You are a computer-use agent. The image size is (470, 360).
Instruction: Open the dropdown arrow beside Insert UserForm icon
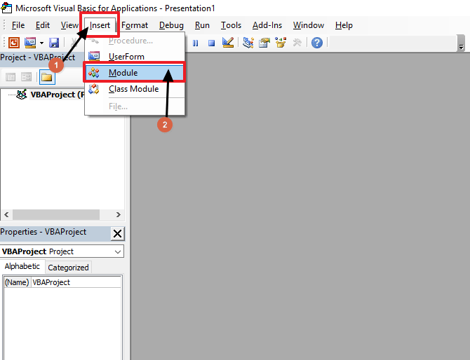point(41,43)
